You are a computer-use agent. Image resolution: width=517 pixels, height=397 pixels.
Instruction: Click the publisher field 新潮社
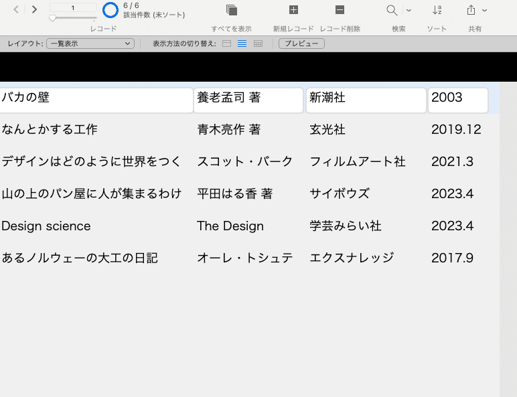click(x=366, y=100)
